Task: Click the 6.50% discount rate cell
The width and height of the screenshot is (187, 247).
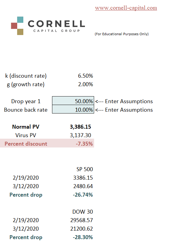Action: (x=84, y=76)
